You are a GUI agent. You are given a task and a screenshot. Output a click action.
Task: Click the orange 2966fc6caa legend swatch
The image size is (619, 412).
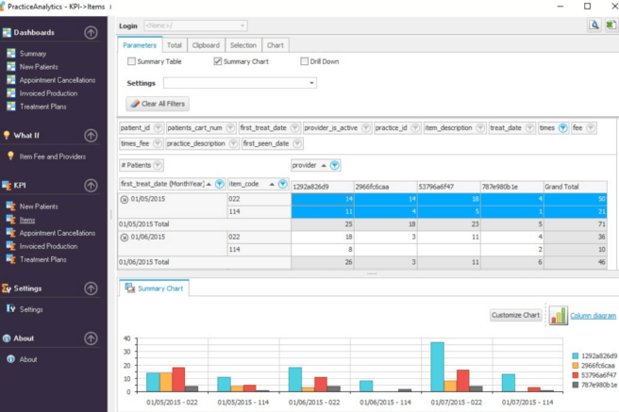tap(576, 366)
